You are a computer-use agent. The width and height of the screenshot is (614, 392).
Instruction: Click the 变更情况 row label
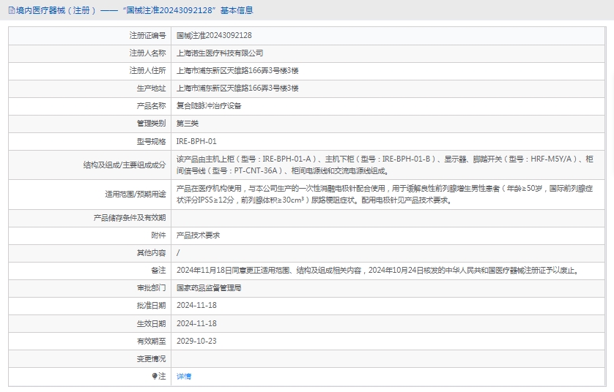point(151,358)
